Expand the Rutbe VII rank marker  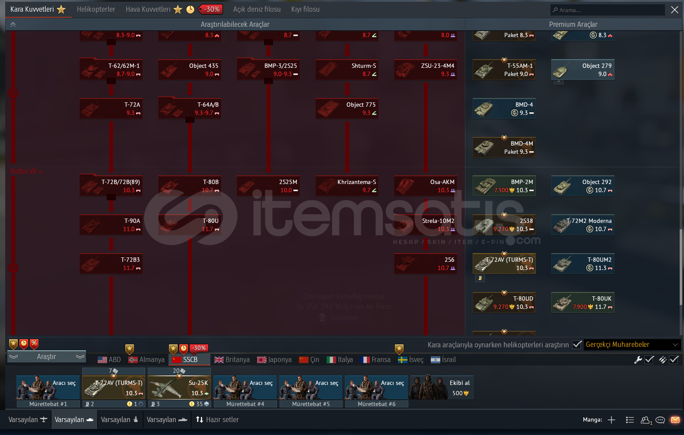coord(27,171)
